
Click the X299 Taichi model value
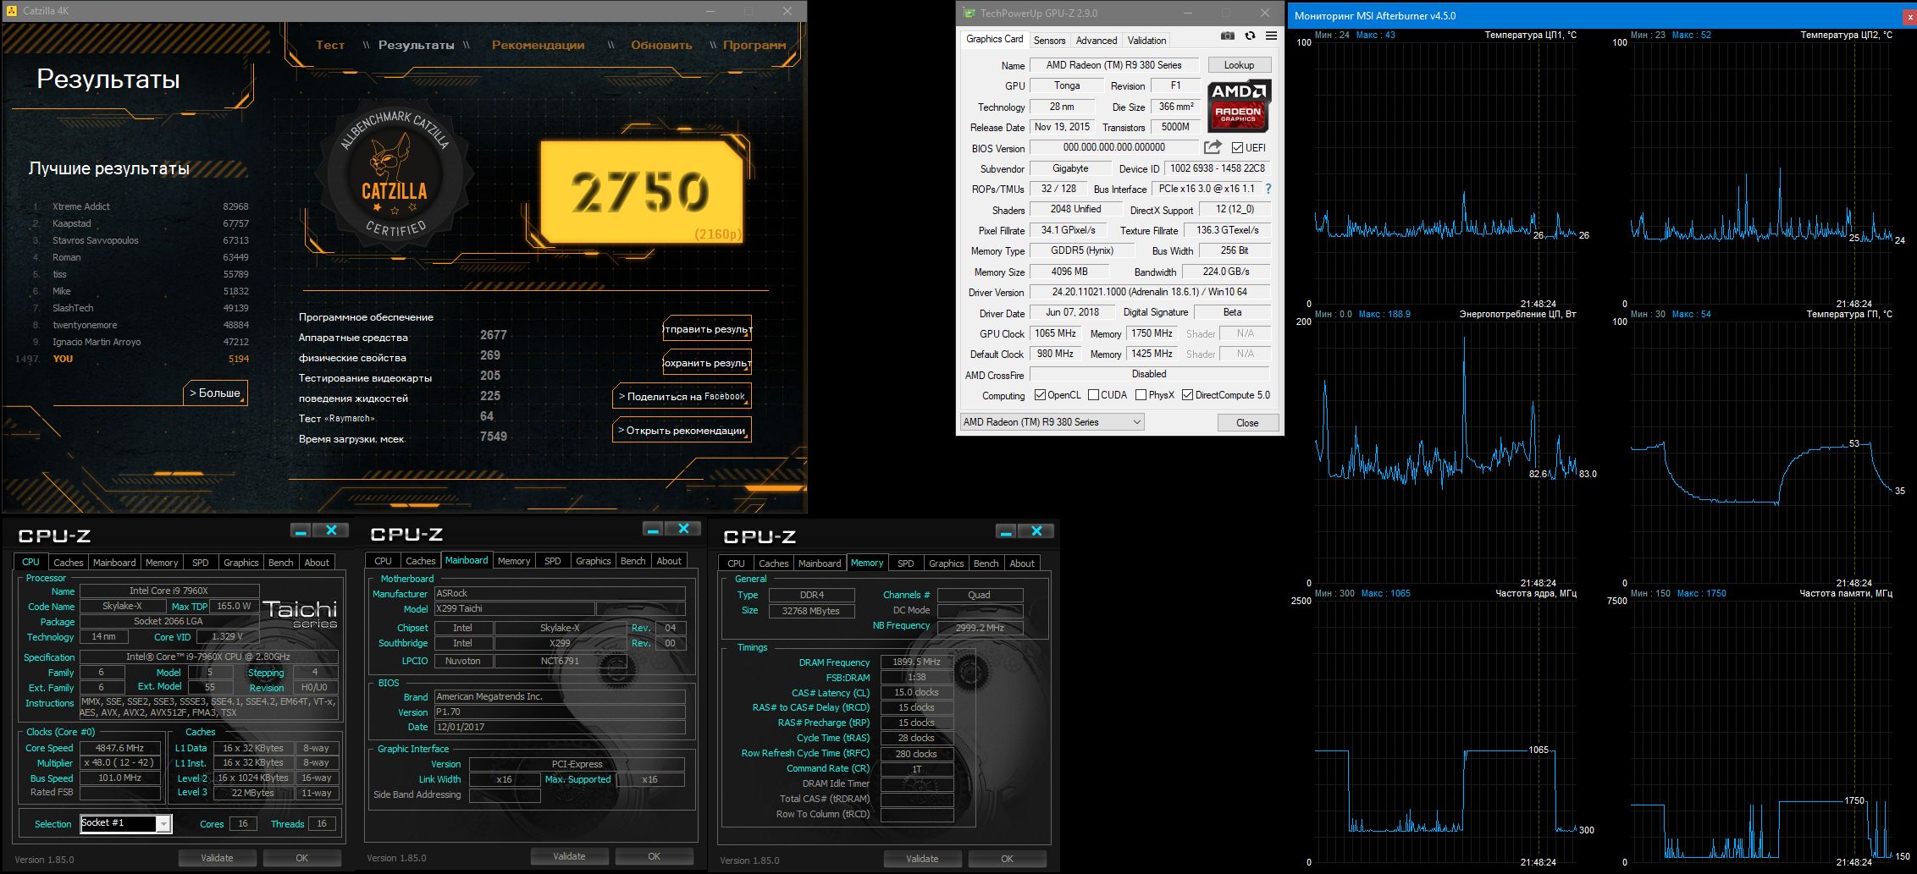[514, 608]
